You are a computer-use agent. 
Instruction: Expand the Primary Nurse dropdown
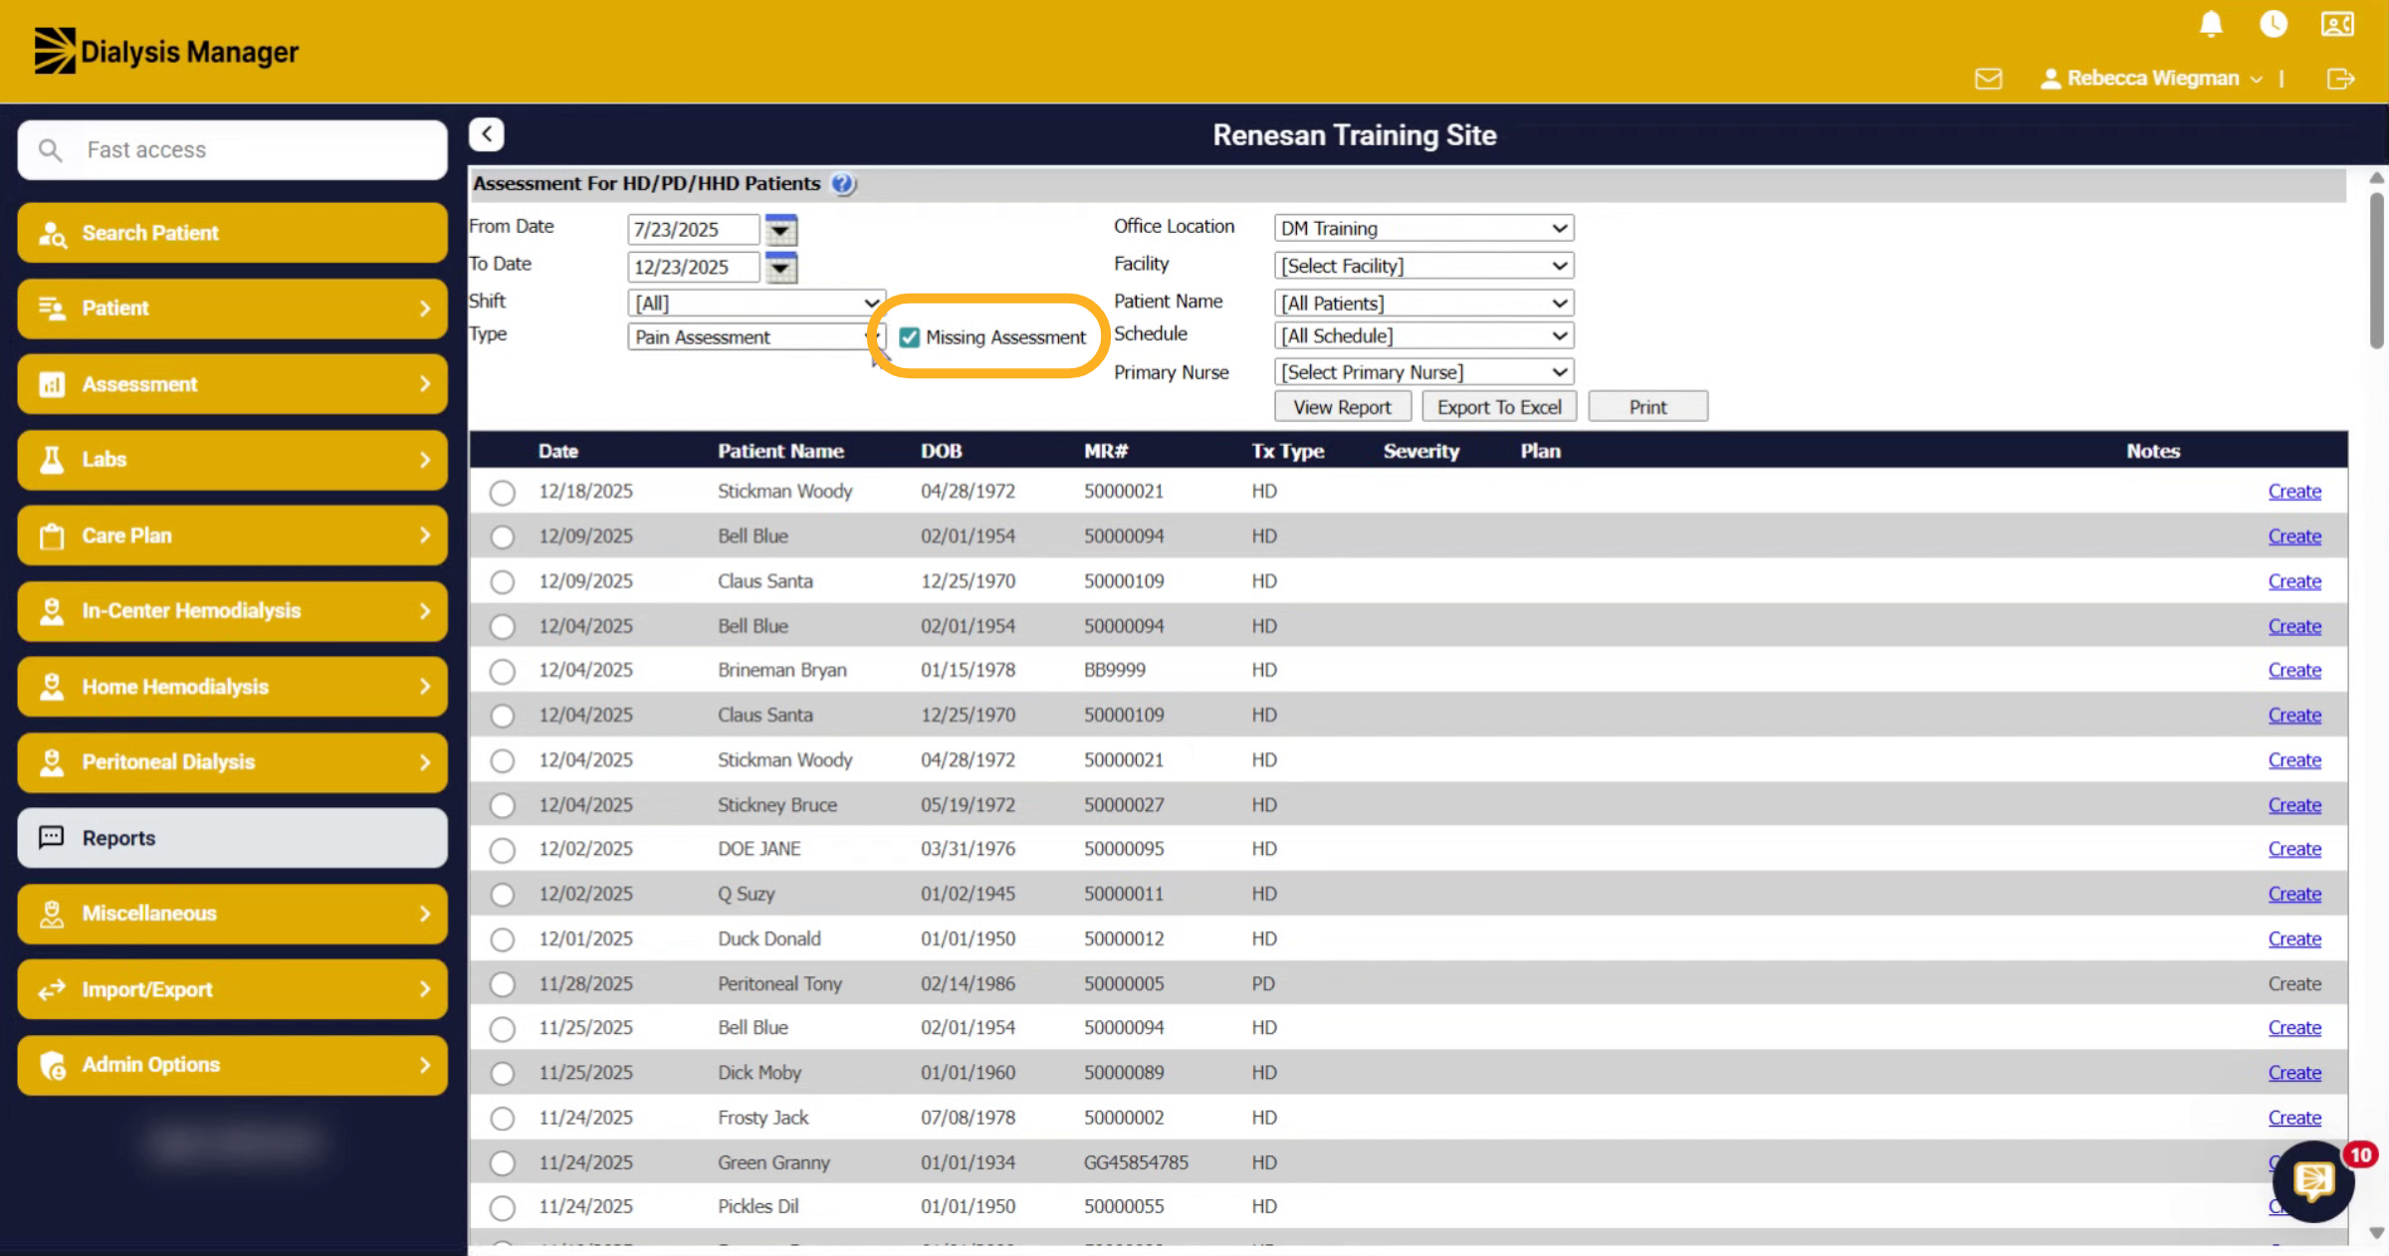click(1423, 372)
